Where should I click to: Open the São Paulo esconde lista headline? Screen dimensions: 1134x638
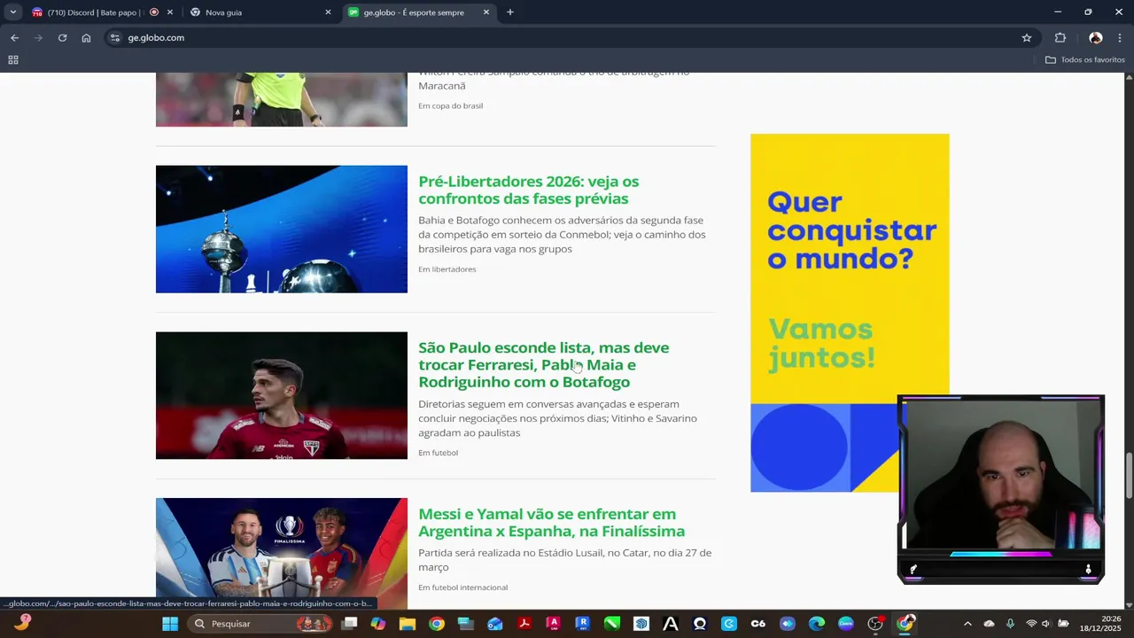tap(543, 364)
